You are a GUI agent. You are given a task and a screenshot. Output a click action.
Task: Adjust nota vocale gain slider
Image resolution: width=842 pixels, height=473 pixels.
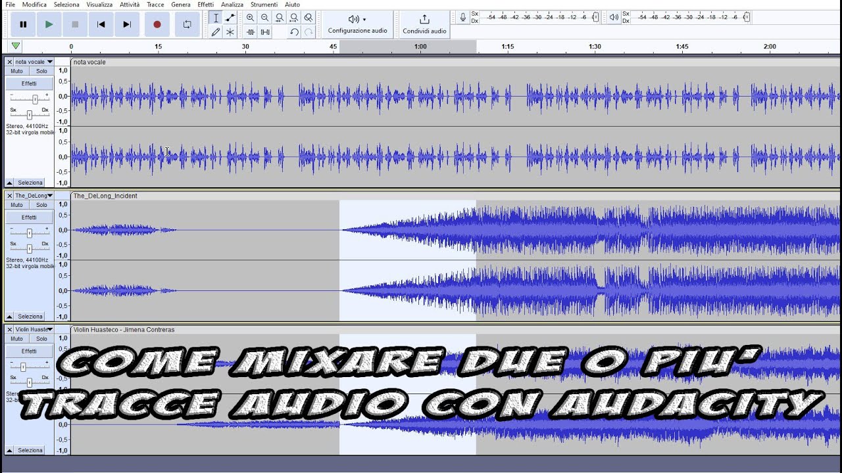click(x=35, y=99)
